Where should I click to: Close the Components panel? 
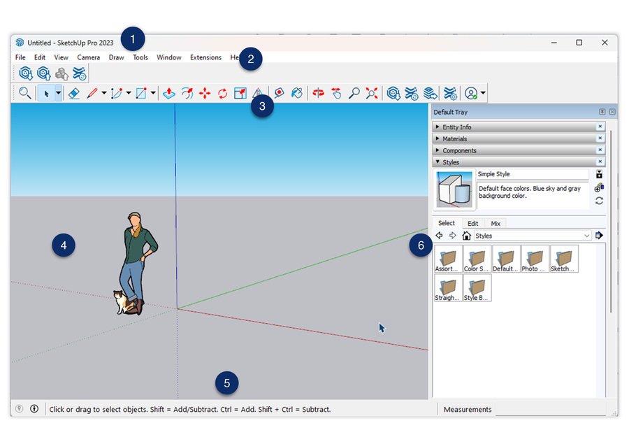(600, 150)
